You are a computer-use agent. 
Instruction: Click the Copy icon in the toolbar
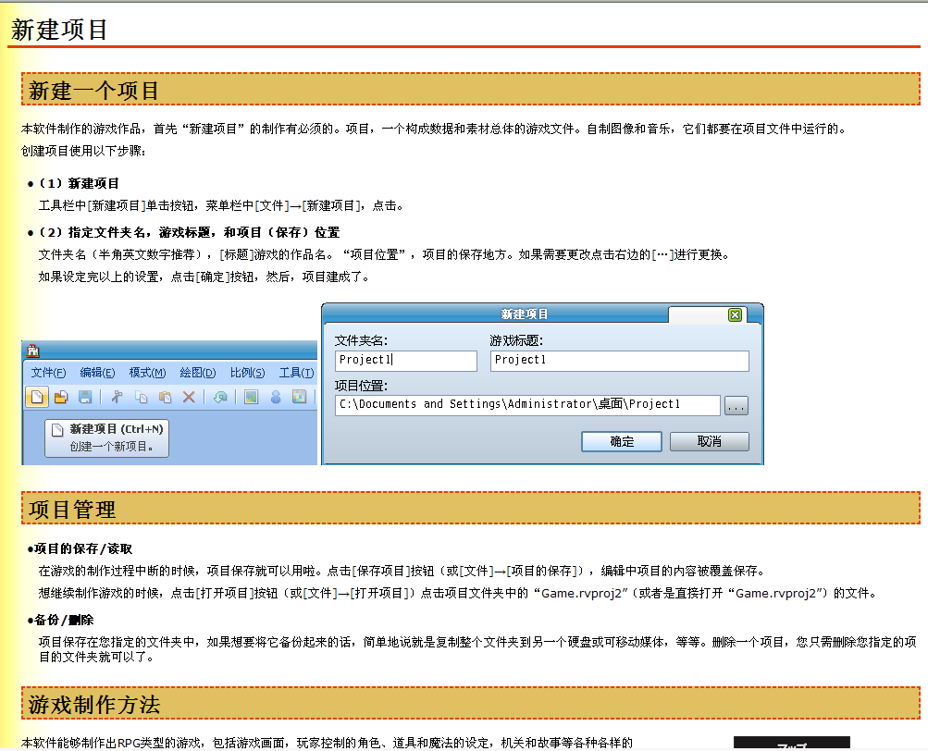[x=141, y=397]
